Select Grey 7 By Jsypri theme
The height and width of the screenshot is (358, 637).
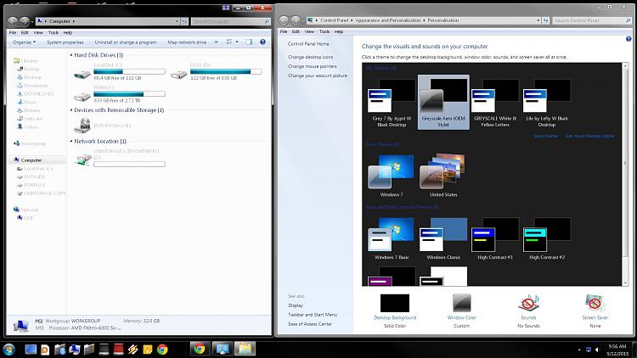(x=392, y=103)
